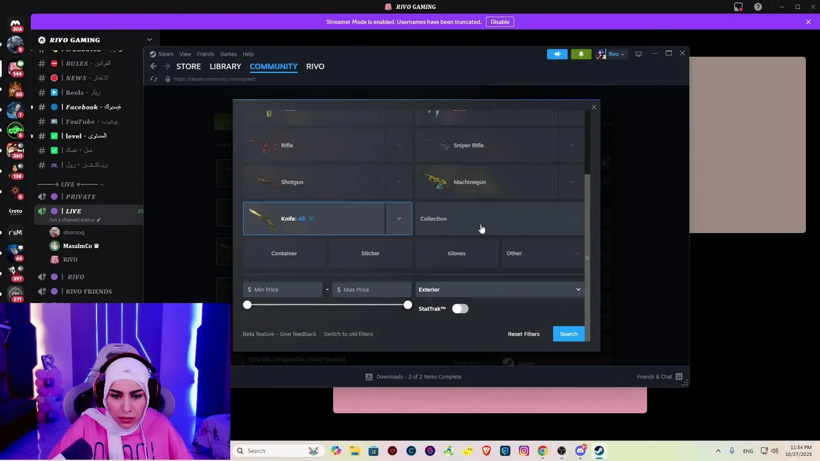Select the Shotgun weapon category
This screenshot has height=461, width=820.
coord(314,182)
